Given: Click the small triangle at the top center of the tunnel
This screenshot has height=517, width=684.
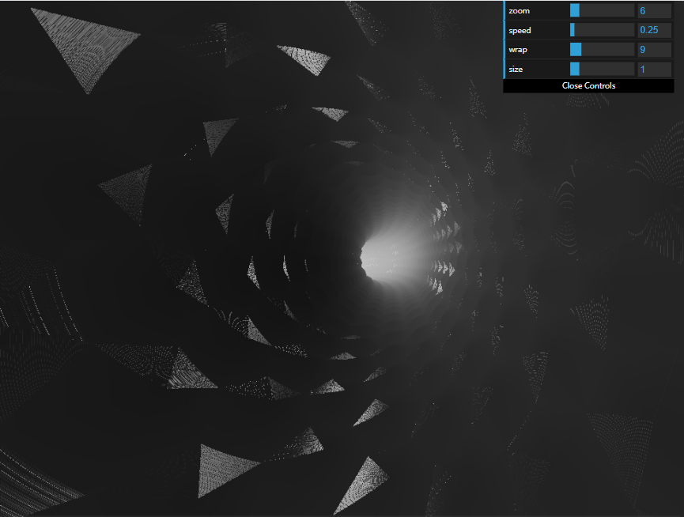Looking at the screenshot, I should point(307,58).
